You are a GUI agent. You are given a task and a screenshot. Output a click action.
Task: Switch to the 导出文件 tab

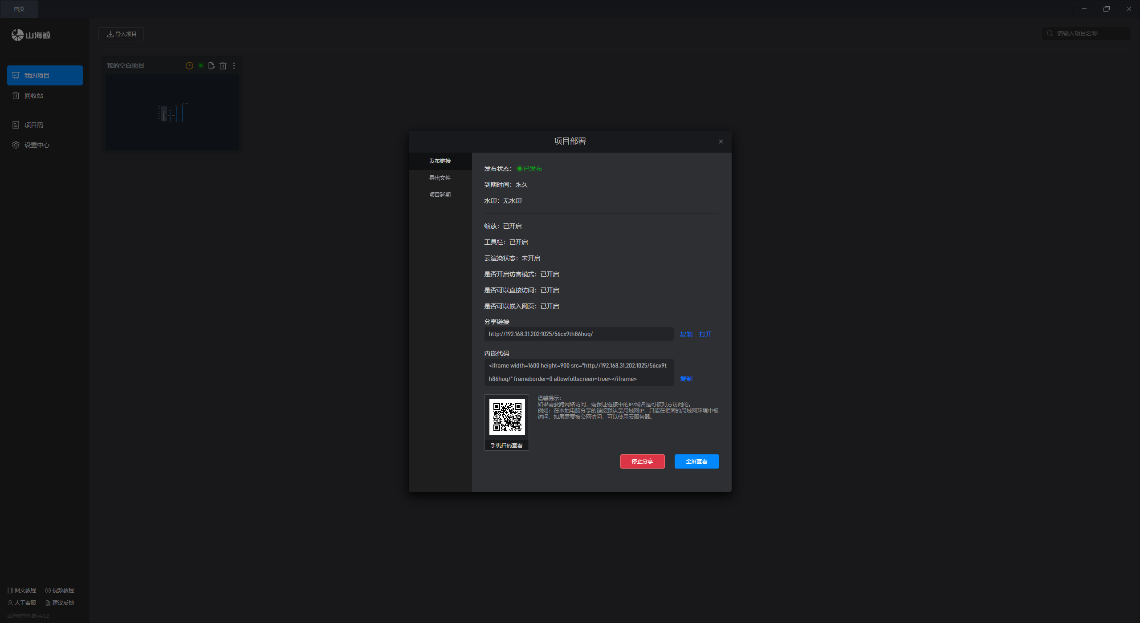(440, 178)
